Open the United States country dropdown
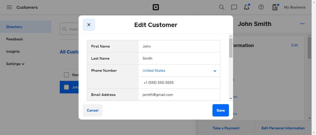 point(179,70)
